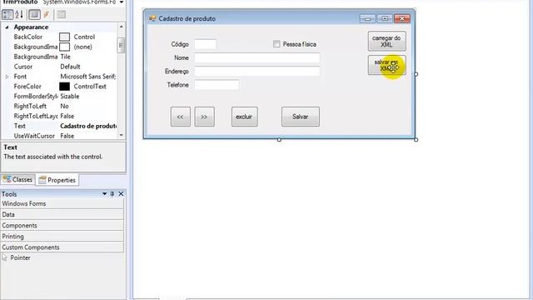Expand the Data toolbox category
The width and height of the screenshot is (533, 300).
[62, 215]
